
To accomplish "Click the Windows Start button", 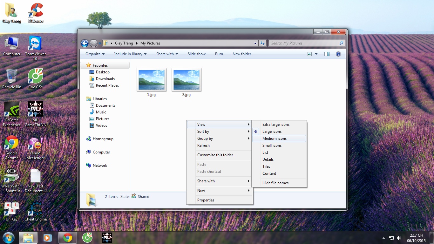I will click(8, 237).
